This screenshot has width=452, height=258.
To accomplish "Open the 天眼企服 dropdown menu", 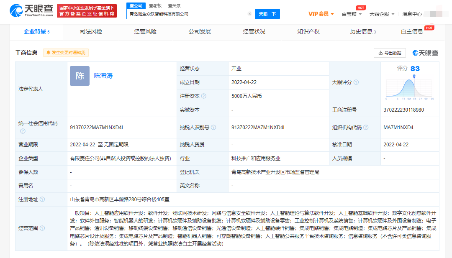I will [382, 14].
